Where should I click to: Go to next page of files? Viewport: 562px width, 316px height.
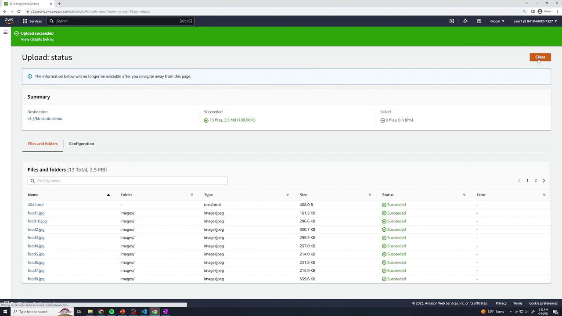click(544, 181)
